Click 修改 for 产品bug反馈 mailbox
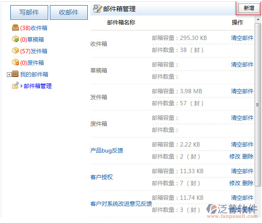262x223 pixels. (235, 156)
